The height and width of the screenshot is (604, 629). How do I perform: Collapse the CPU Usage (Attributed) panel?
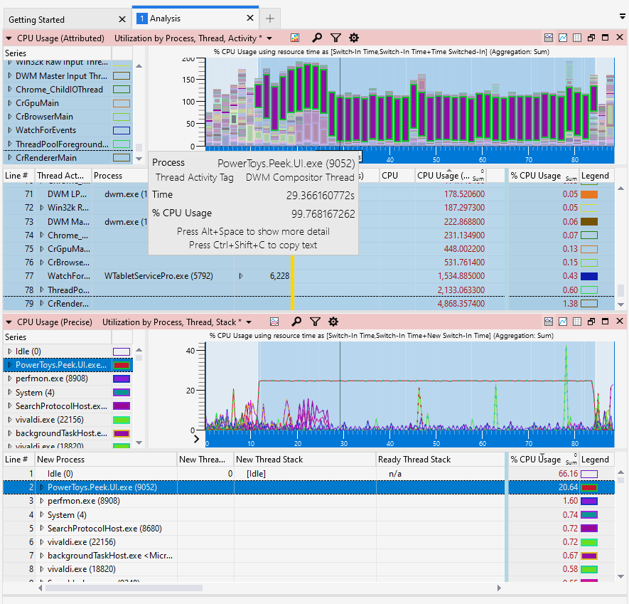(9, 38)
